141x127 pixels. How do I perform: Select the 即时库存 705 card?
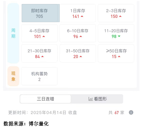click(x=40, y=13)
